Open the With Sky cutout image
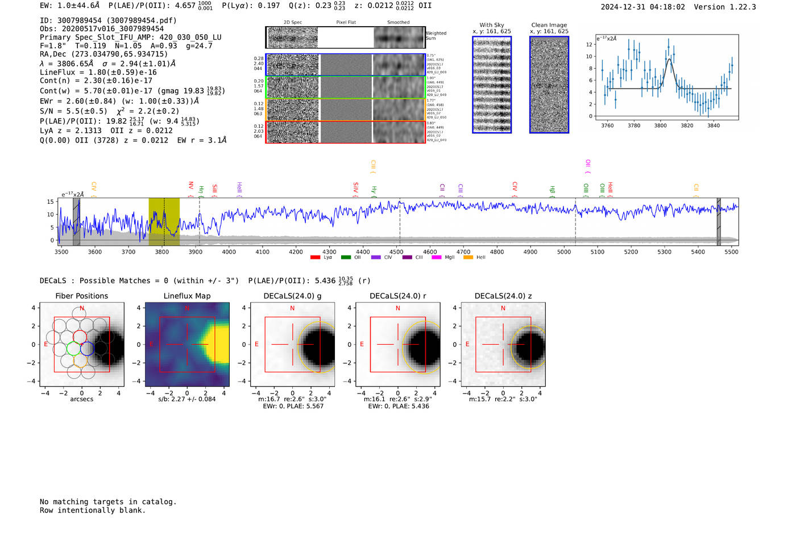Image resolution: width=796 pixels, height=541 pixels. pos(492,85)
